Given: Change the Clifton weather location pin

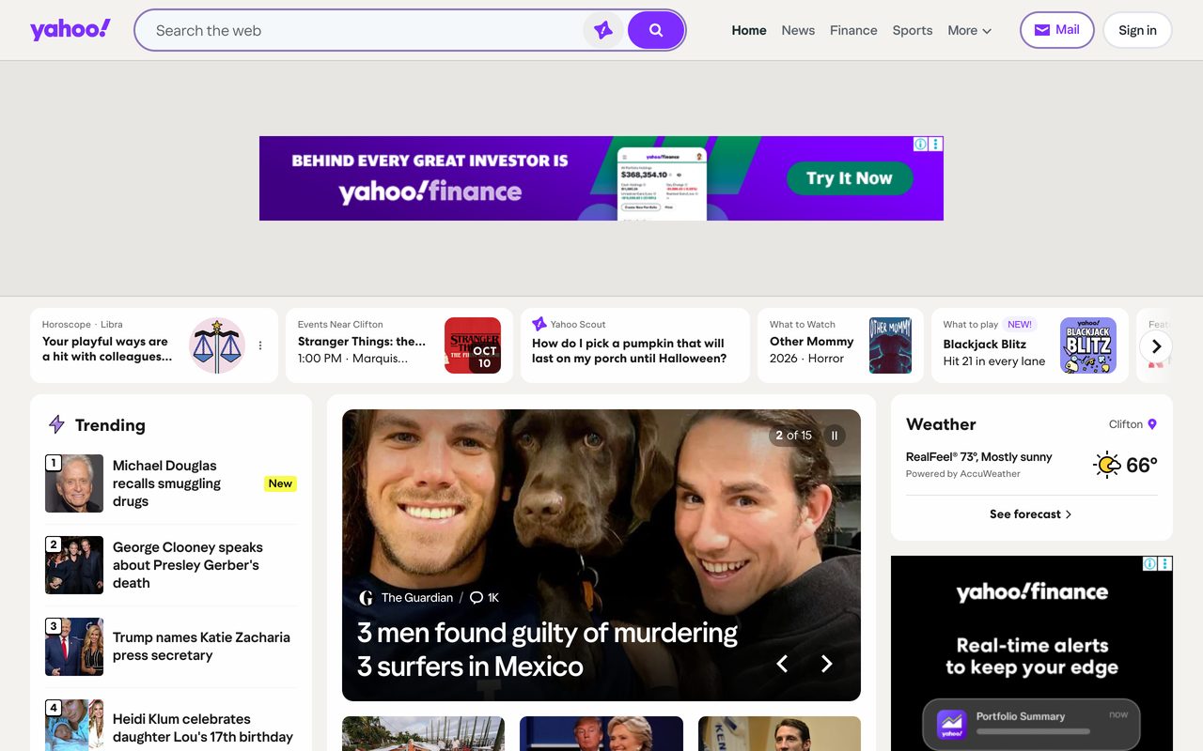Looking at the screenshot, I should [1152, 424].
